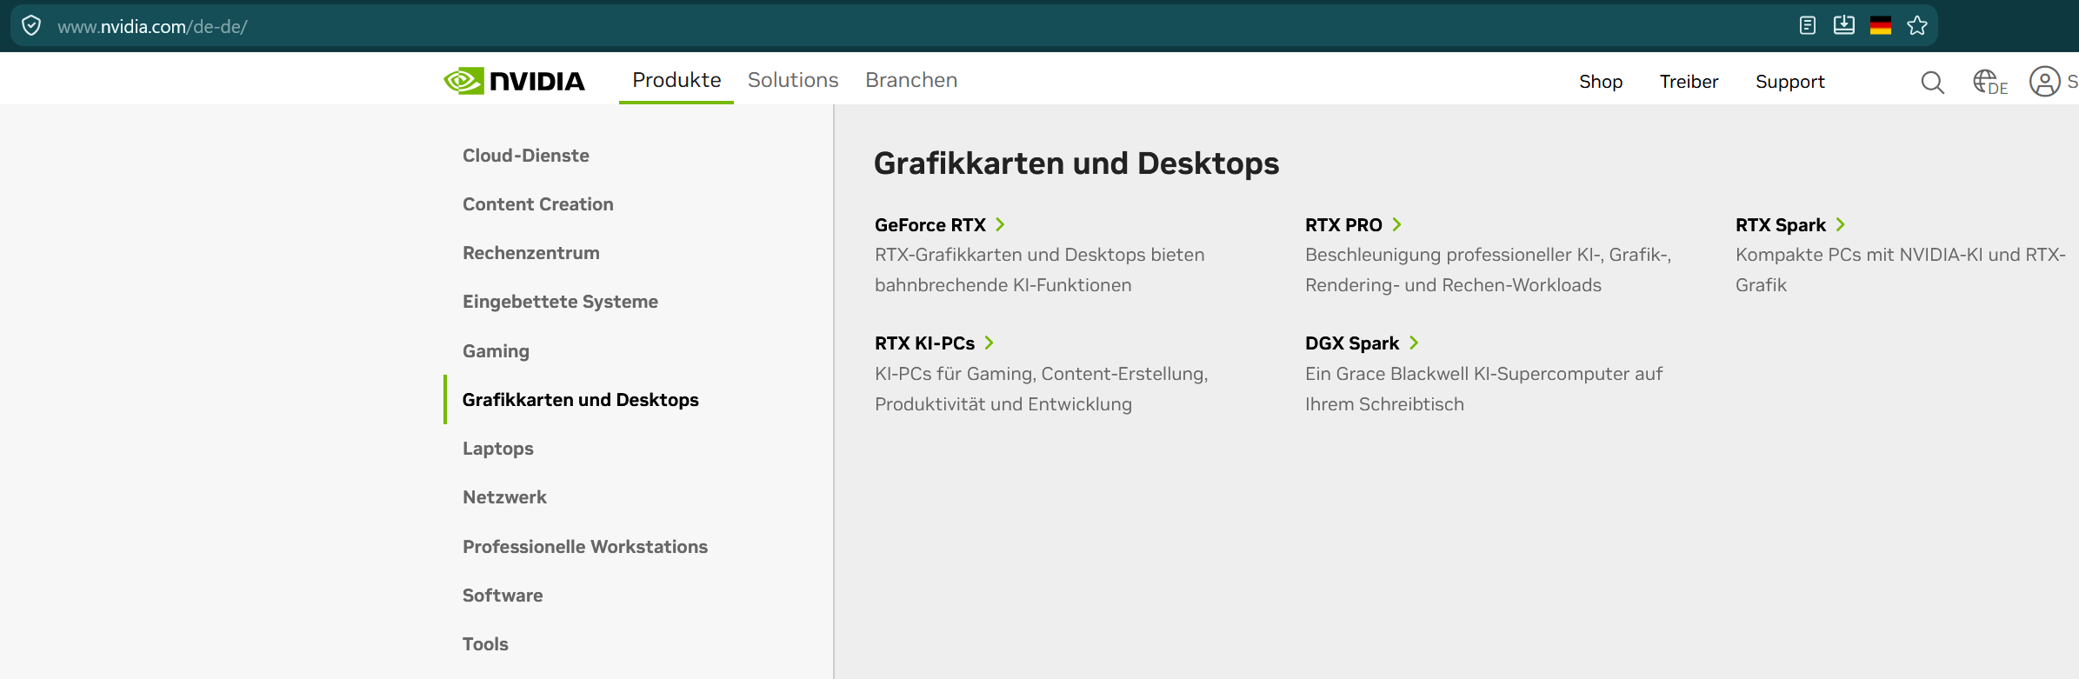Open the Branchen navigation menu
Image resolution: width=2079 pixels, height=679 pixels.
(x=911, y=80)
